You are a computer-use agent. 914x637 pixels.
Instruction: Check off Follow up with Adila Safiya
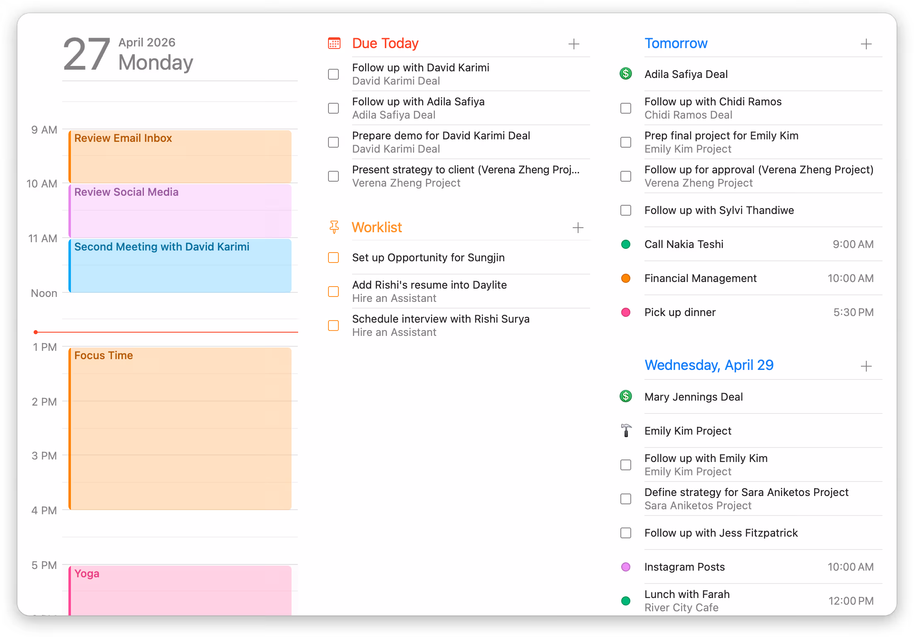tap(333, 108)
